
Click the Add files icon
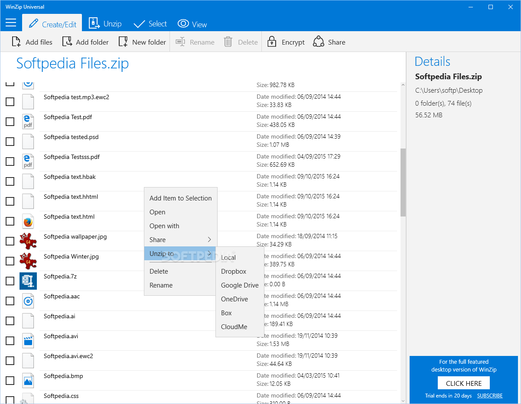click(x=16, y=42)
